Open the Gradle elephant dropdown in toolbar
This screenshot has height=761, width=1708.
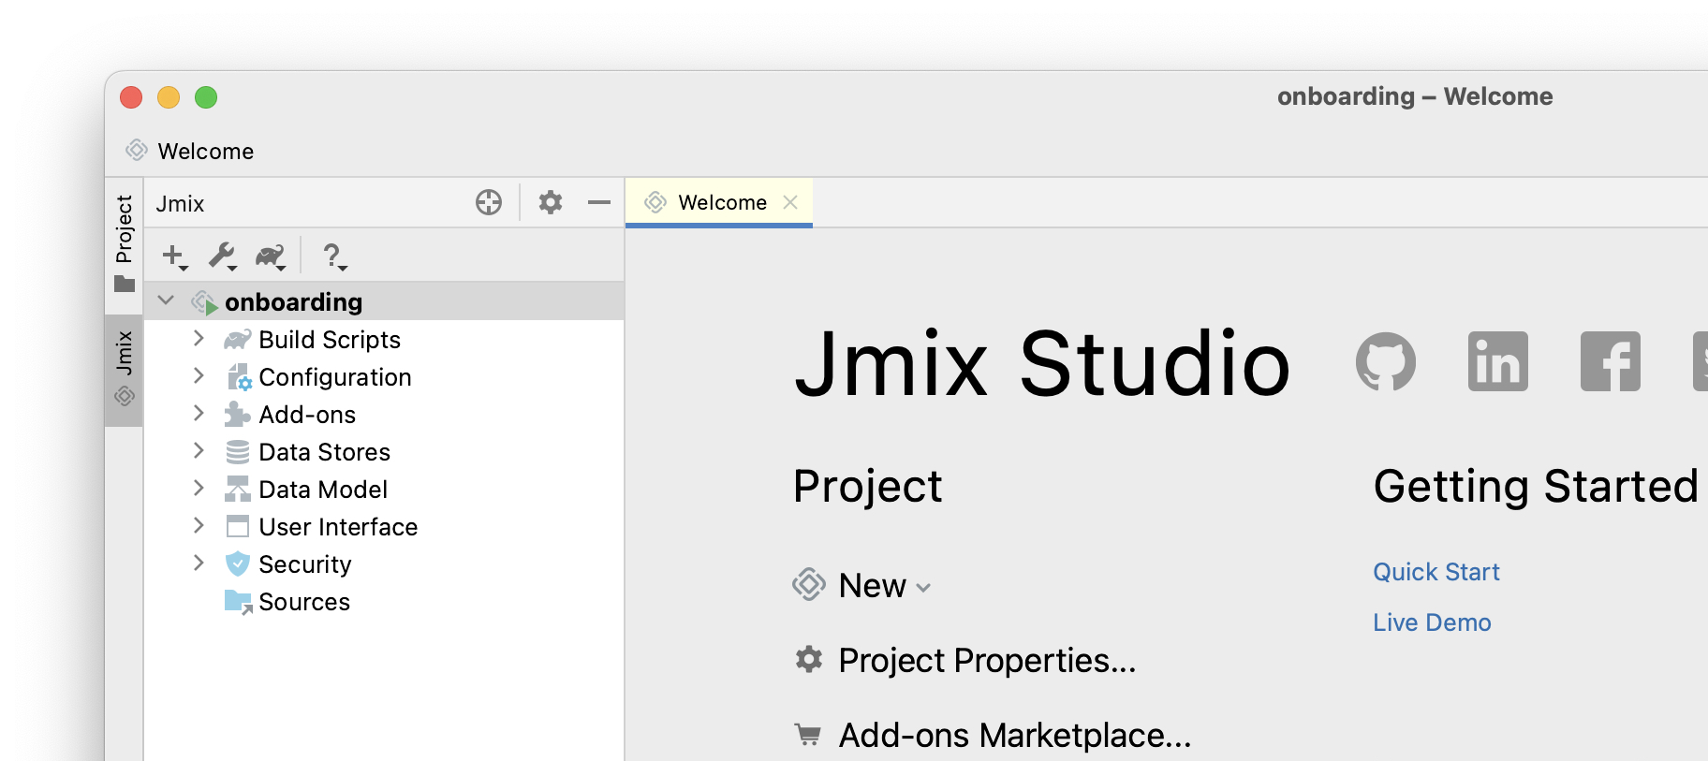pos(271,256)
